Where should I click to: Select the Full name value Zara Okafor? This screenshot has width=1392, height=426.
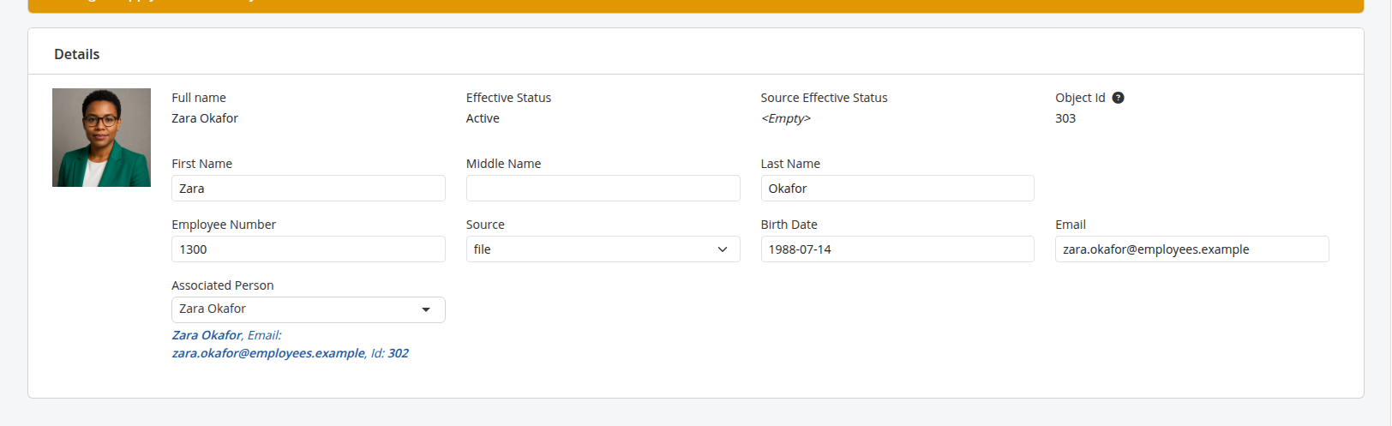point(205,118)
